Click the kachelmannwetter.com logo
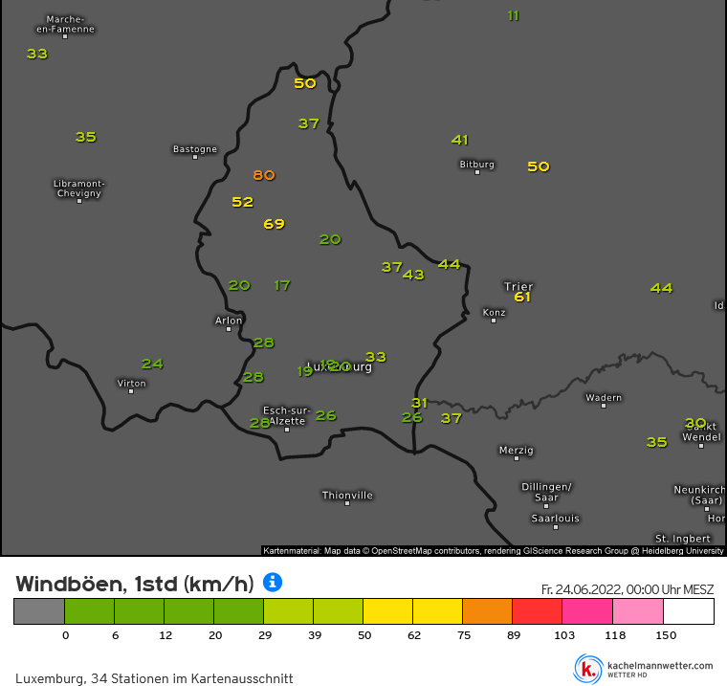 click(x=644, y=669)
